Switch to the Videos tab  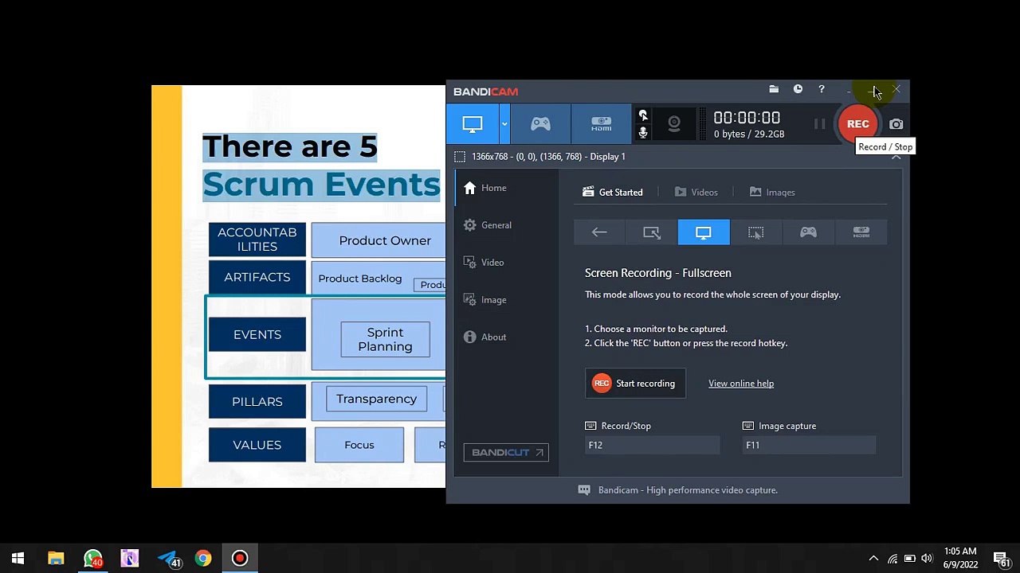click(696, 192)
